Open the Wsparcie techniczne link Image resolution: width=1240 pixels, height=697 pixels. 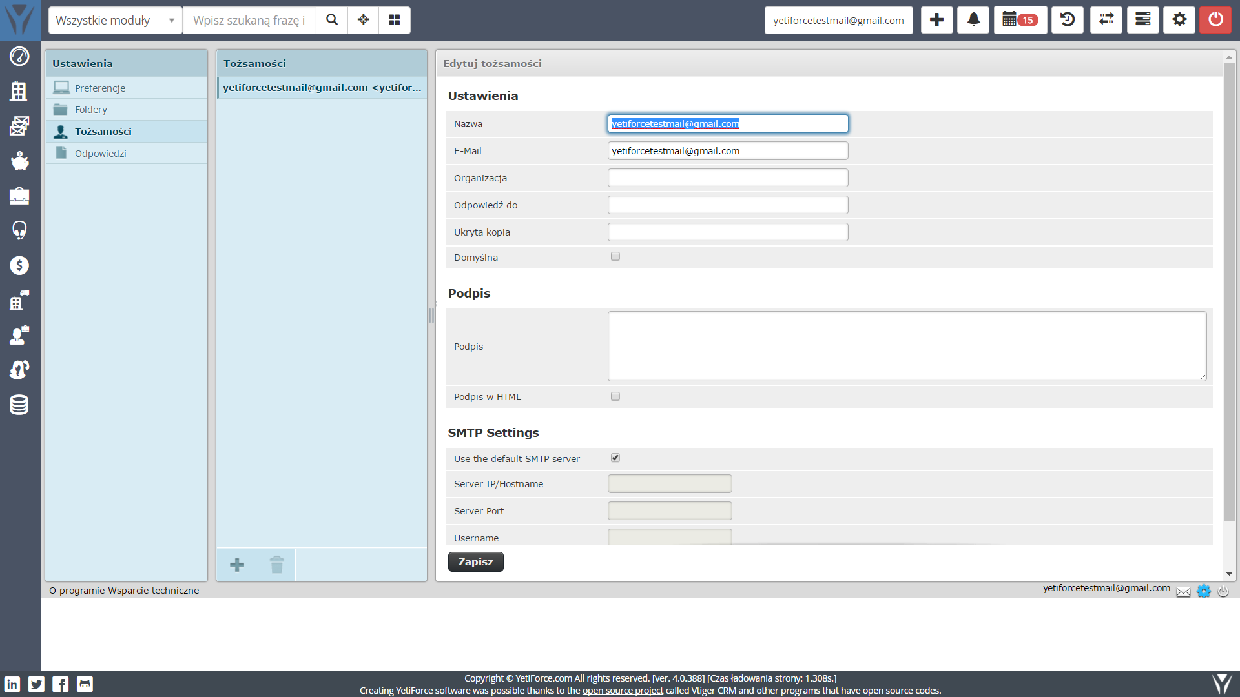(x=154, y=591)
